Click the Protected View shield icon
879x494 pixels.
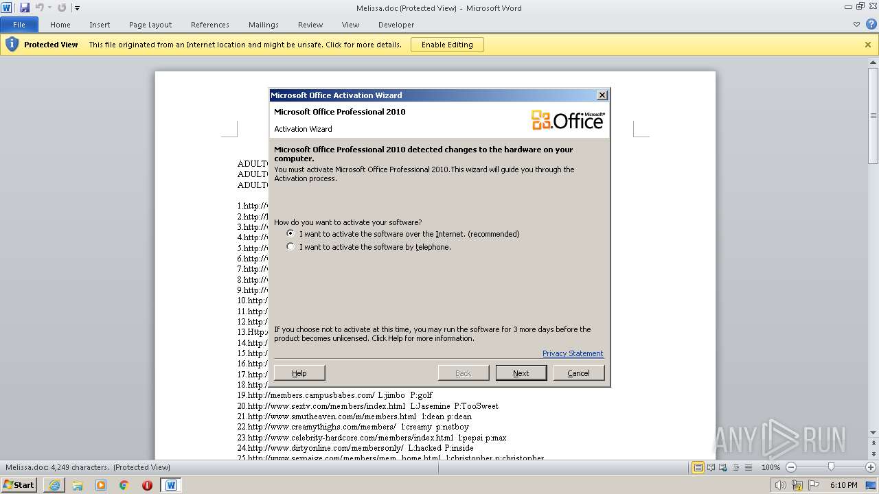12,45
